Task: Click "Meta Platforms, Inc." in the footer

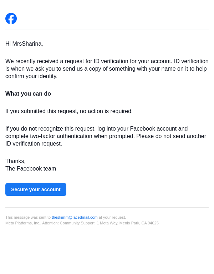Action: (x=23, y=223)
